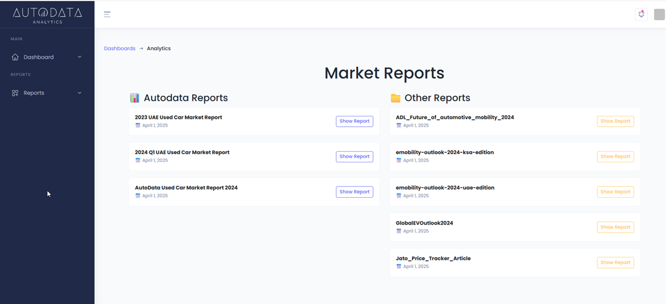666x304 pixels.
Task: Expand the Dashboard sidebar chevron
Action: 80,57
